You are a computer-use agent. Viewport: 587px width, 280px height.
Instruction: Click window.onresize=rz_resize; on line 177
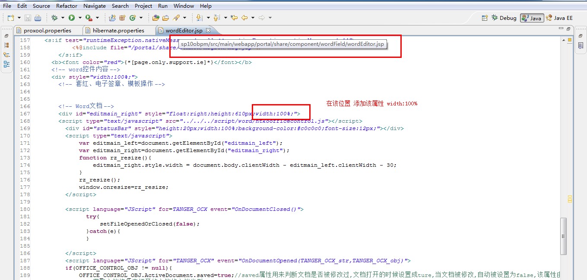pos(124,187)
